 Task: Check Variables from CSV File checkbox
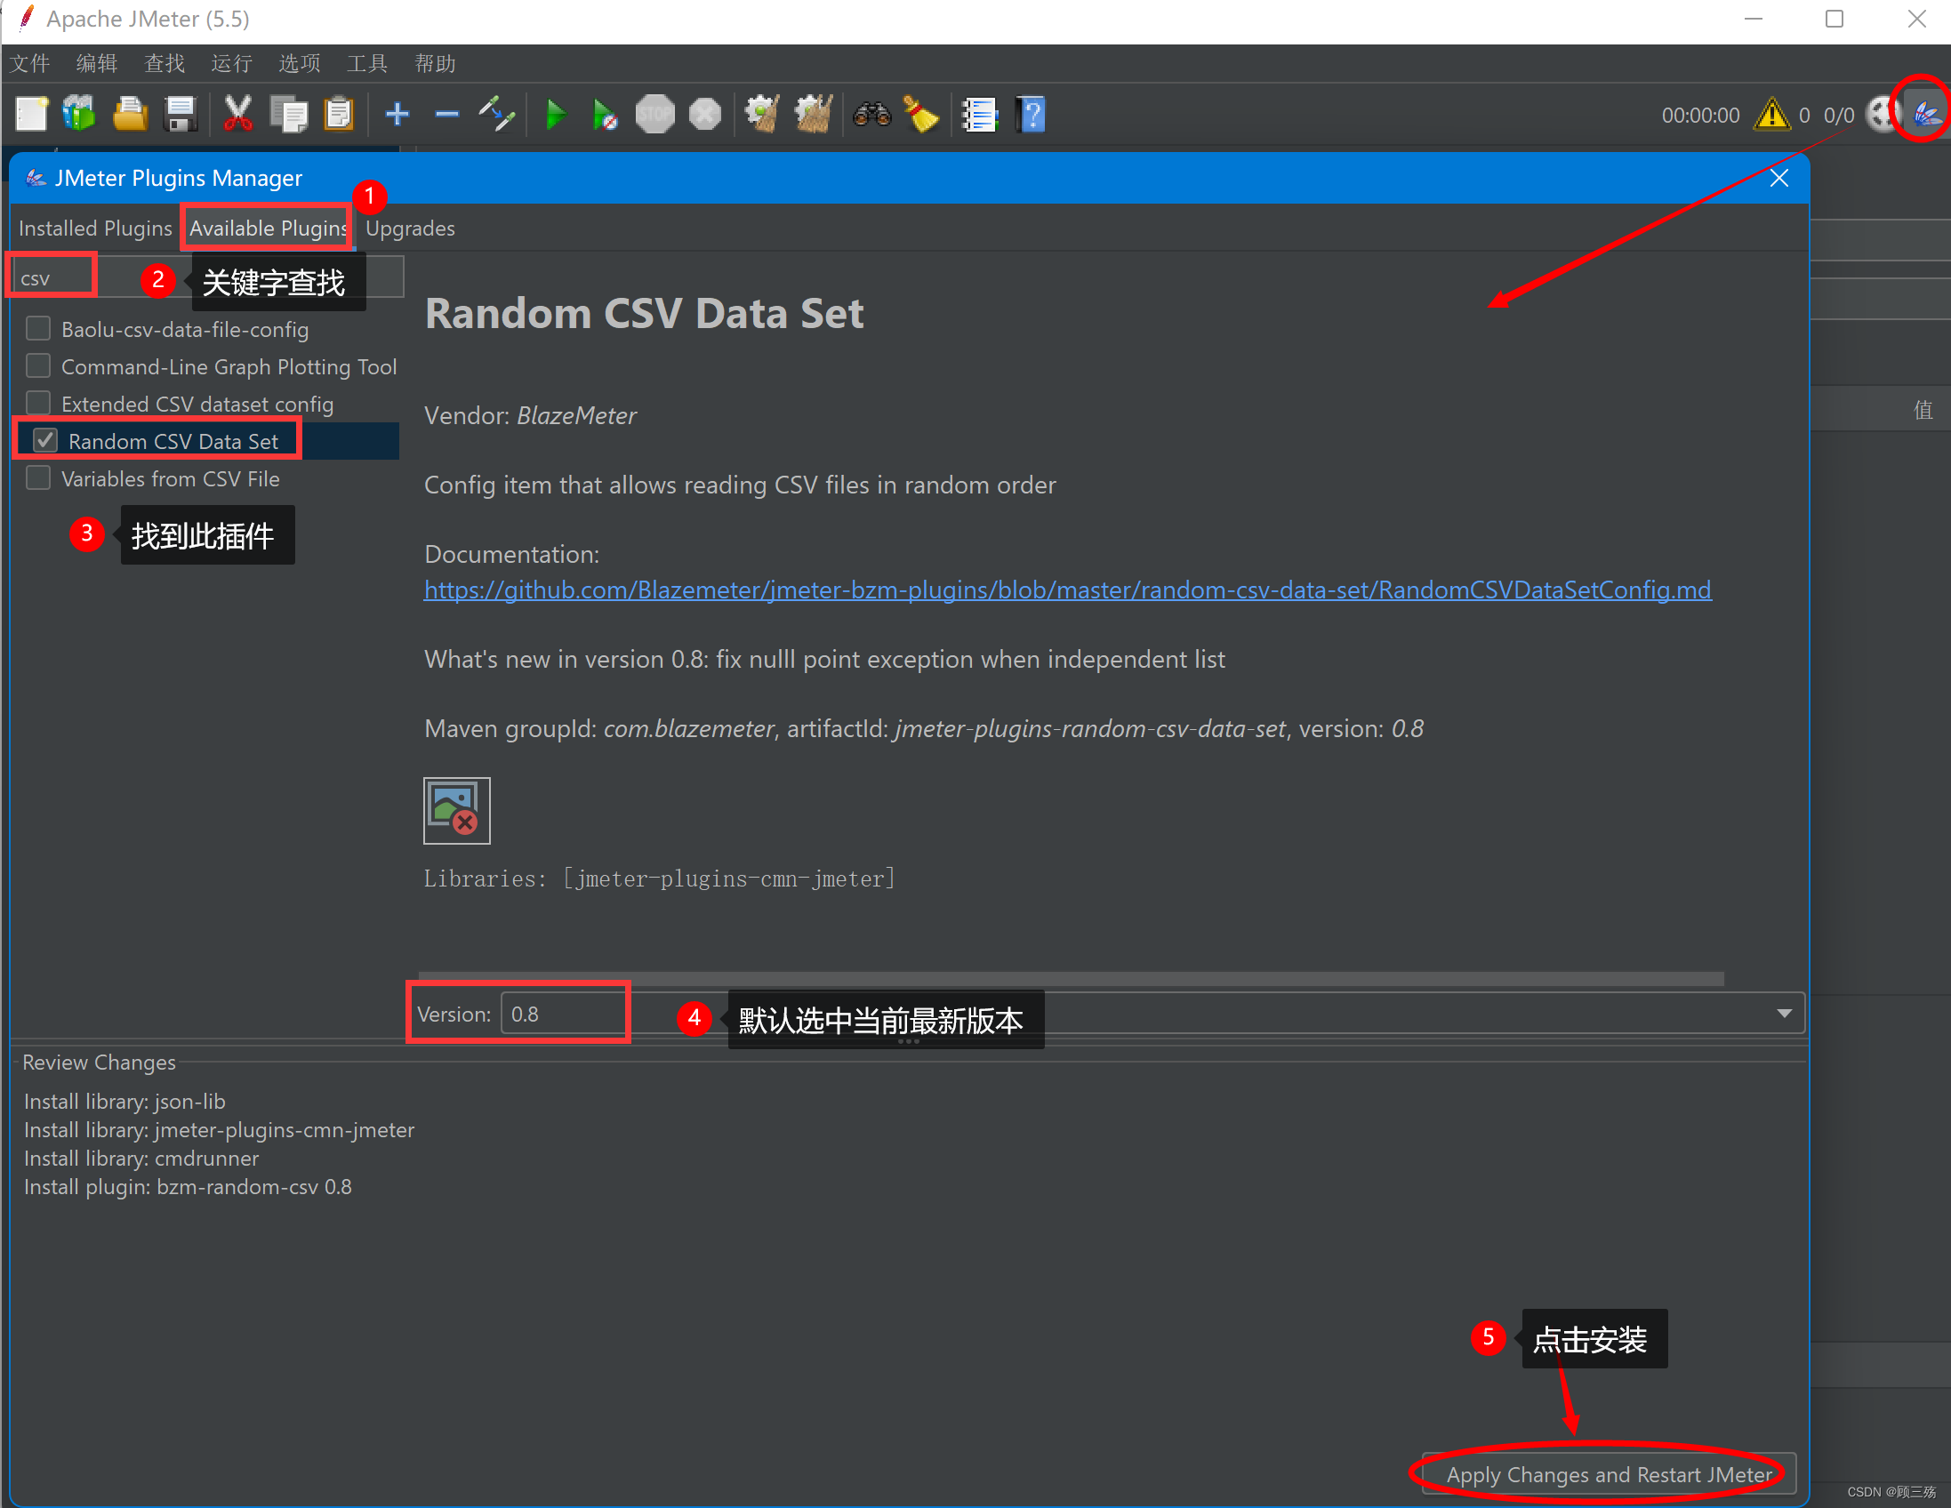click(38, 478)
